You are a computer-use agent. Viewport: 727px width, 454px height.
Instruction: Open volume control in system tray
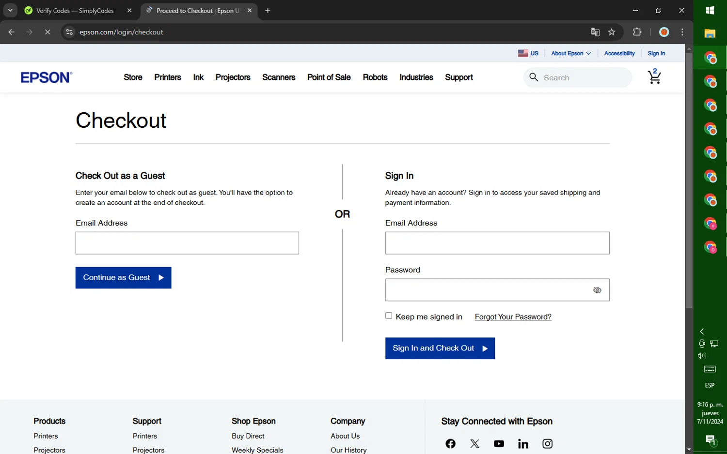pyautogui.click(x=702, y=356)
